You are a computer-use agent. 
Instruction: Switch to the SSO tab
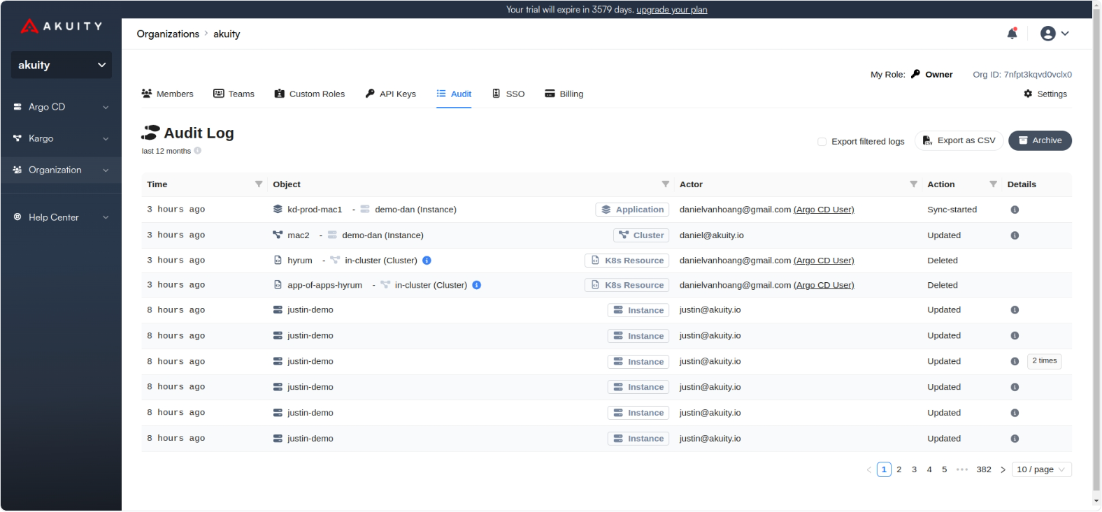[508, 94]
